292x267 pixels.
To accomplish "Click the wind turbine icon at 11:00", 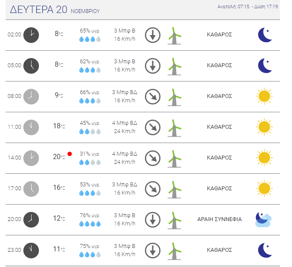I will [174, 128].
